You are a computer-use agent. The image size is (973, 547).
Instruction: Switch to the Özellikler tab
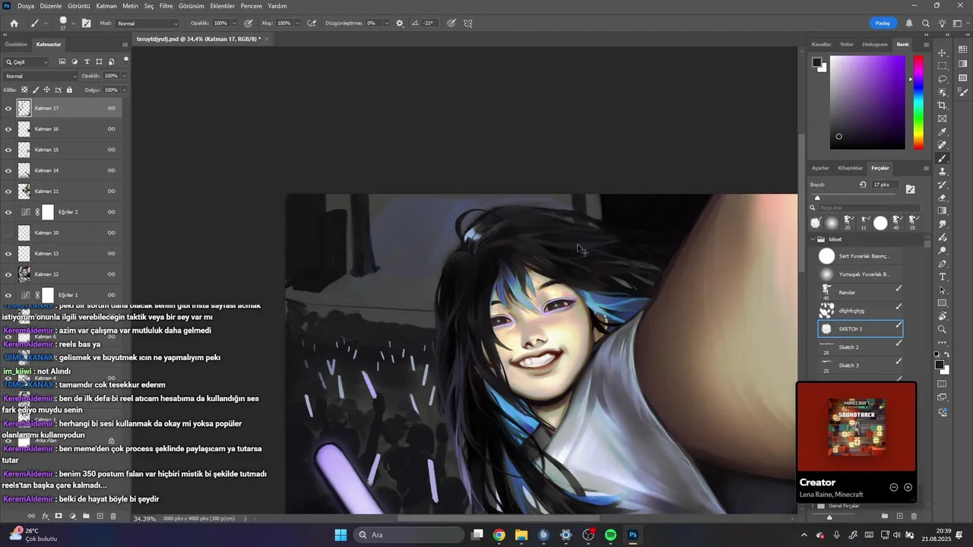(x=16, y=44)
